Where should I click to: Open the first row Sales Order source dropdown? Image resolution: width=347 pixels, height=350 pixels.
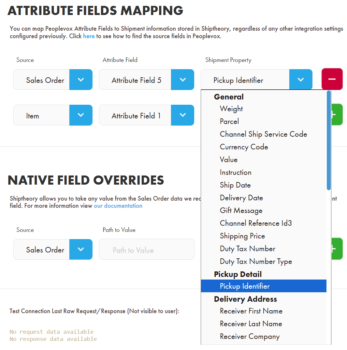point(53,80)
